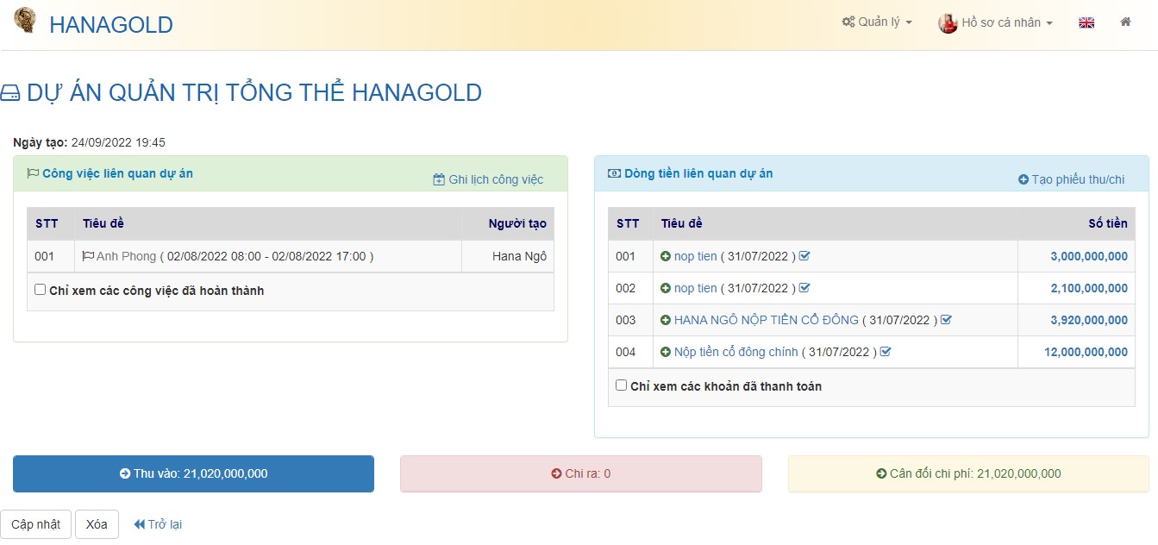
Task: Click the HANAGOLD brand link
Action: [x=111, y=25]
